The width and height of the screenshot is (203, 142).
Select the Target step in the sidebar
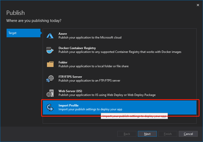pyautogui.click(x=23, y=33)
